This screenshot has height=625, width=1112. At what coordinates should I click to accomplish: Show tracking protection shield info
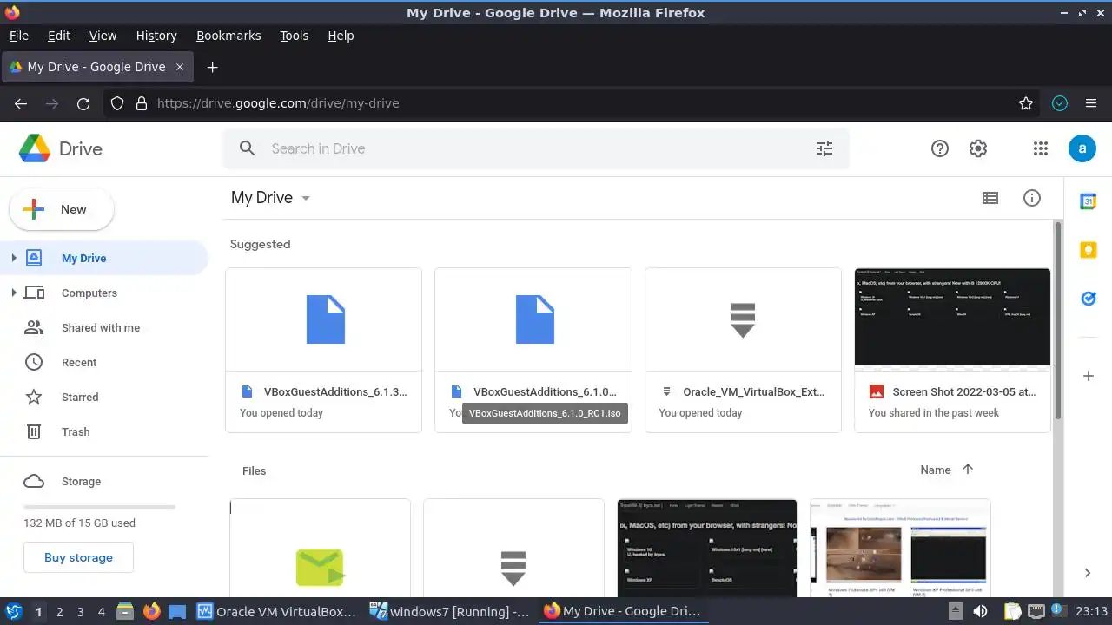pyautogui.click(x=118, y=103)
